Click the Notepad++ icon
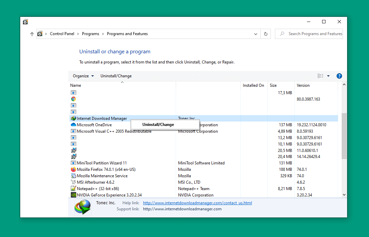 tap(74, 188)
